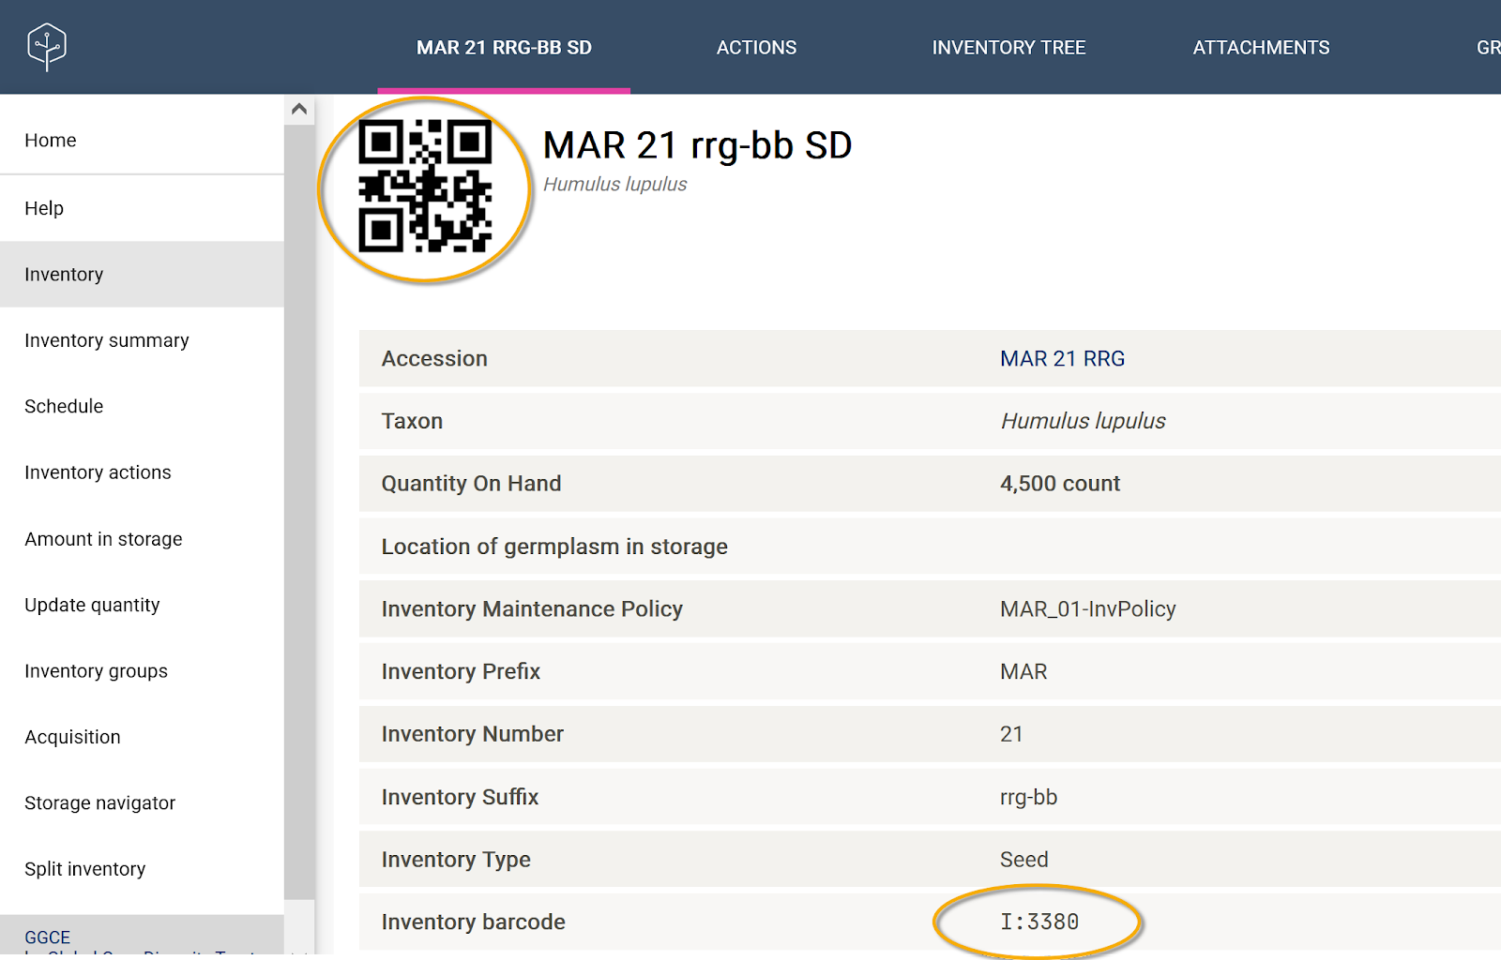Open Help from the sidebar
The height and width of the screenshot is (960, 1501).
142,208
